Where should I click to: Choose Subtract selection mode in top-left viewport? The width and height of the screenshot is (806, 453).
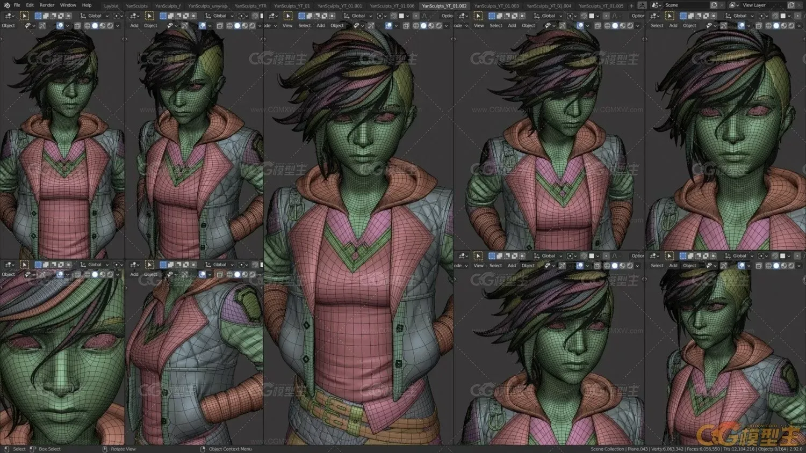pos(53,16)
